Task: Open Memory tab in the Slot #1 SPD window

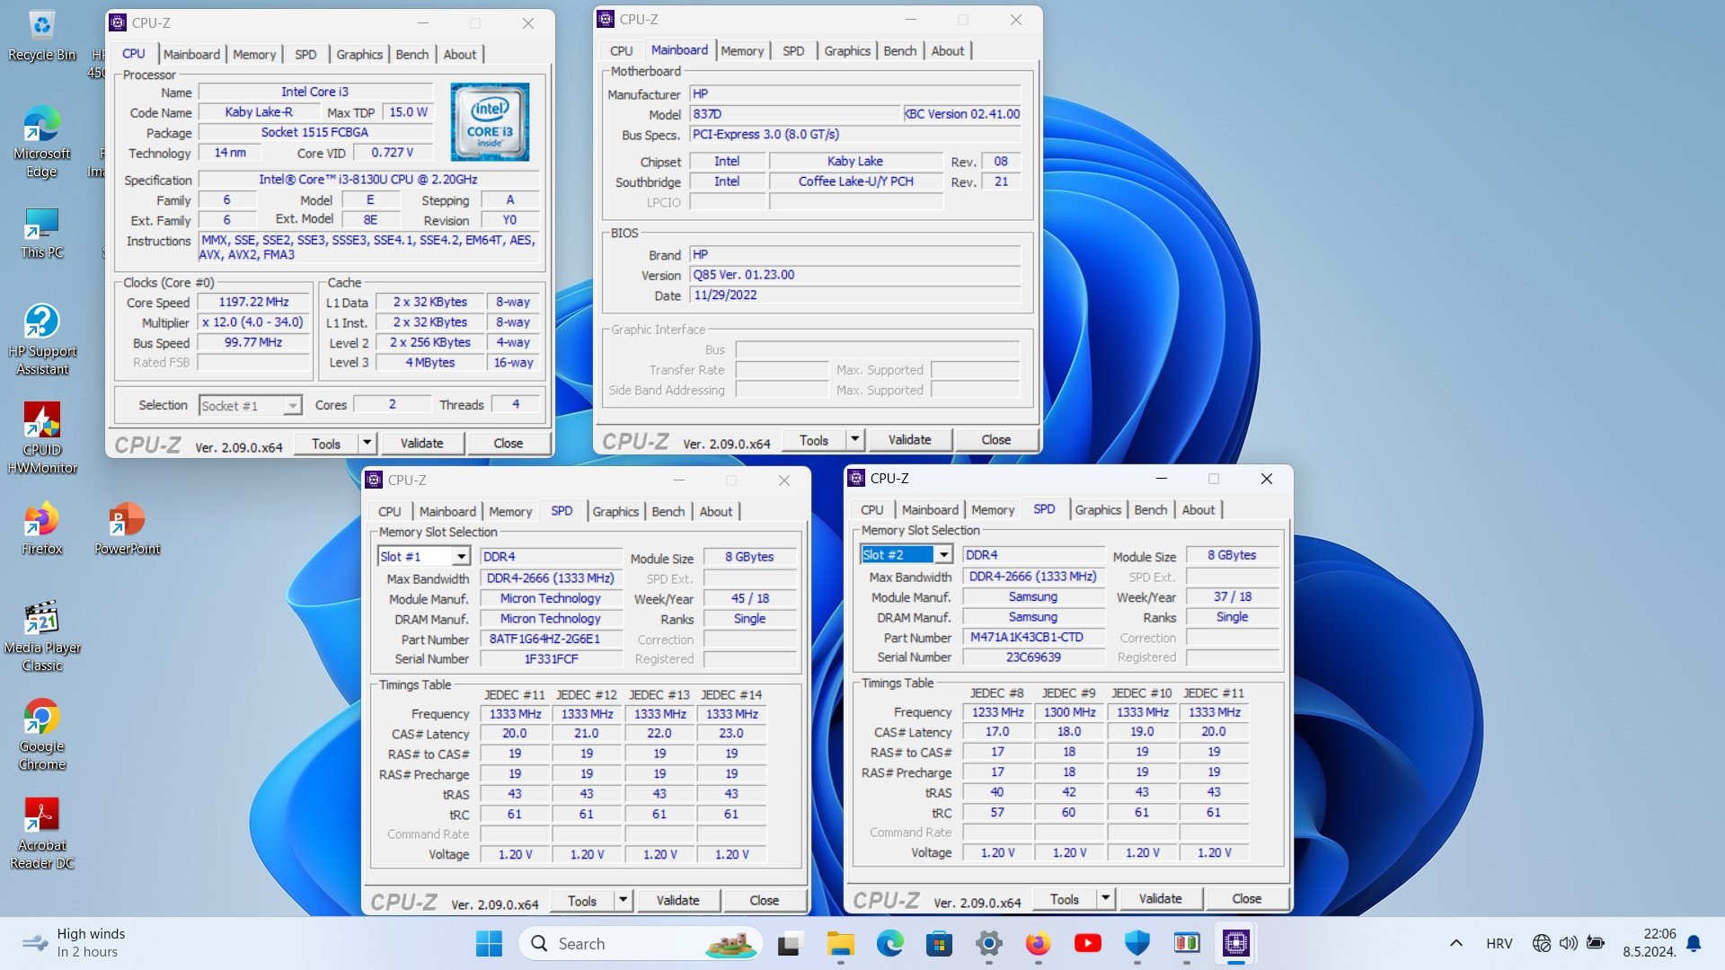Action: click(x=510, y=511)
